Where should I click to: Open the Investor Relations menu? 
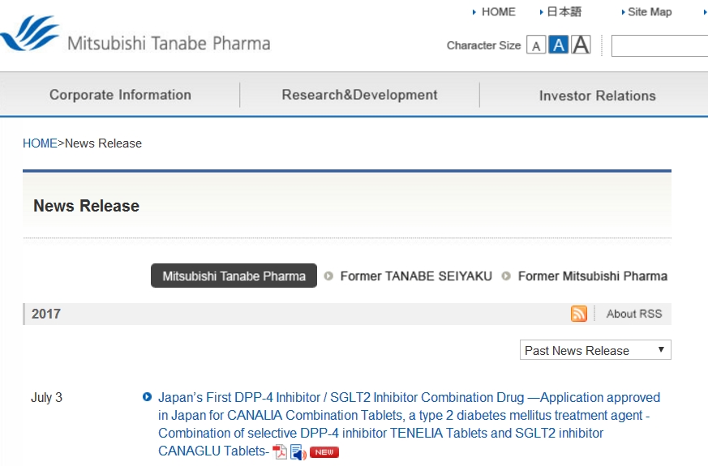coord(597,96)
